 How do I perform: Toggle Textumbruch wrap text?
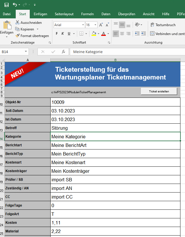tap(163, 25)
